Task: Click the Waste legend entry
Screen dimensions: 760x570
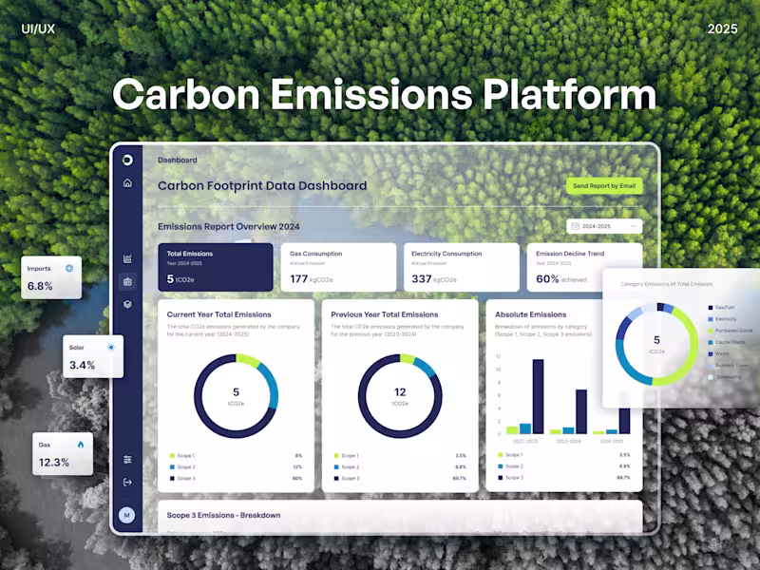Action: coord(718,353)
